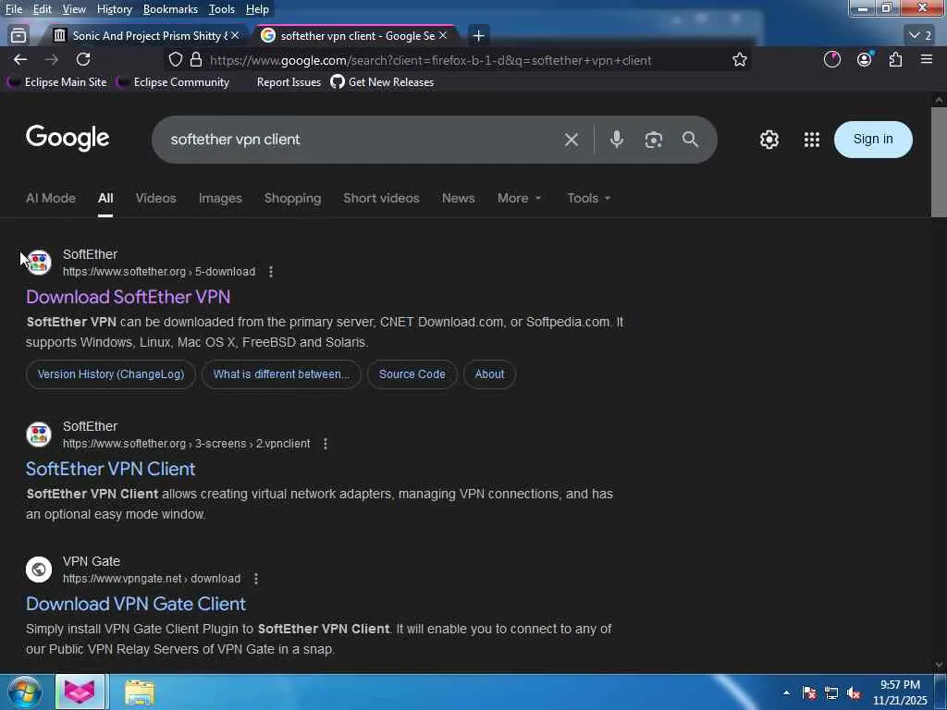Open the Firefox hamburger application menu

pos(927,59)
